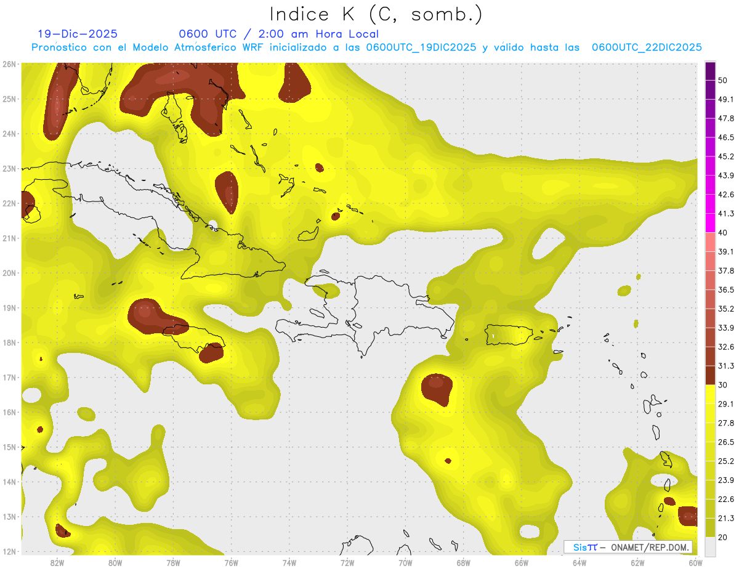Click the 19N latitude label
The width and height of the screenshot is (739, 571).
pos(9,308)
